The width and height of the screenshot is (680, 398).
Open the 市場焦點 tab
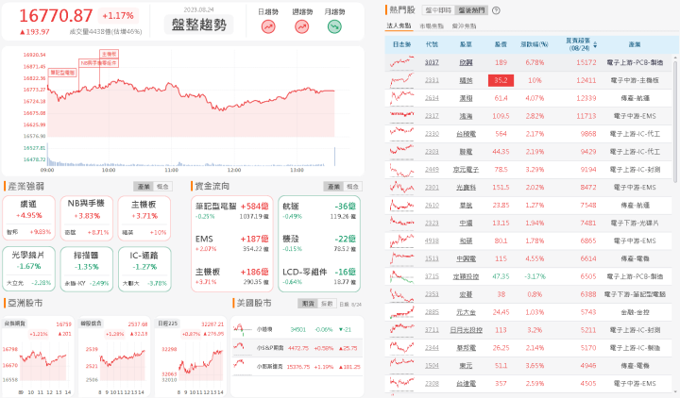(x=432, y=26)
